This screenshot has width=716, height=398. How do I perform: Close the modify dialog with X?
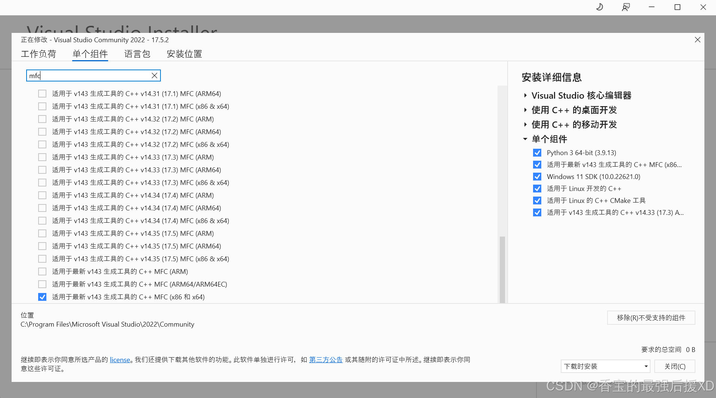click(697, 40)
